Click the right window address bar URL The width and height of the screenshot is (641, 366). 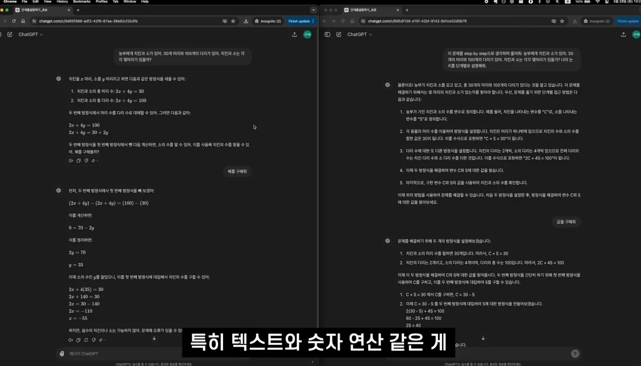(417, 21)
